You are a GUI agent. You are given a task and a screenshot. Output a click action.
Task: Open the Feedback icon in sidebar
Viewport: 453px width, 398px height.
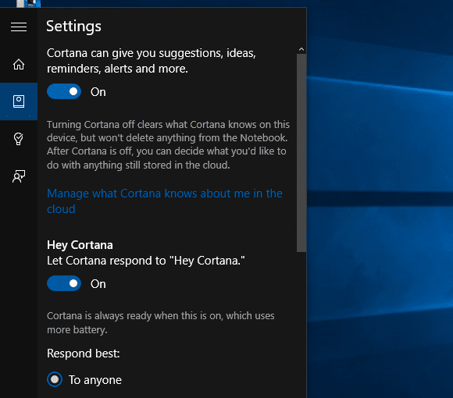click(19, 176)
